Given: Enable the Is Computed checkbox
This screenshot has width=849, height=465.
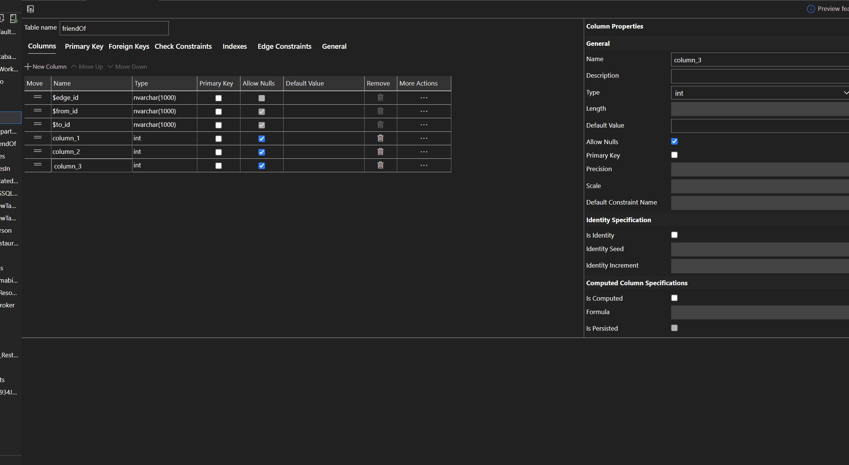Looking at the screenshot, I should pyautogui.click(x=675, y=298).
